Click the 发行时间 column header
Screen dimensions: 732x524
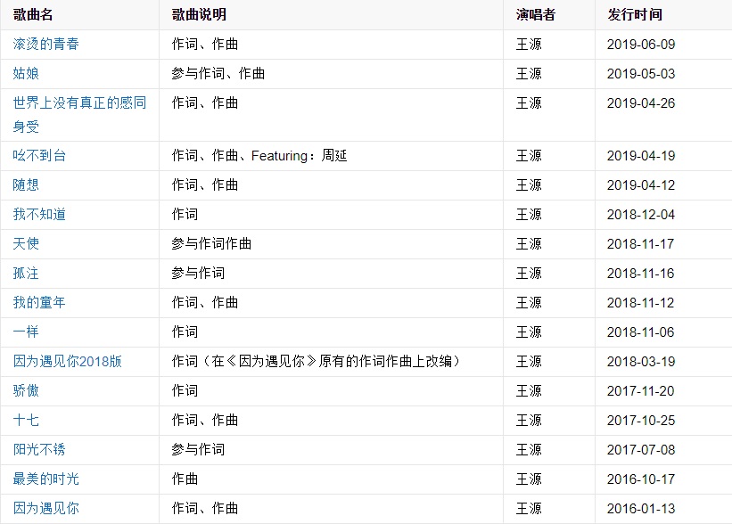click(635, 14)
